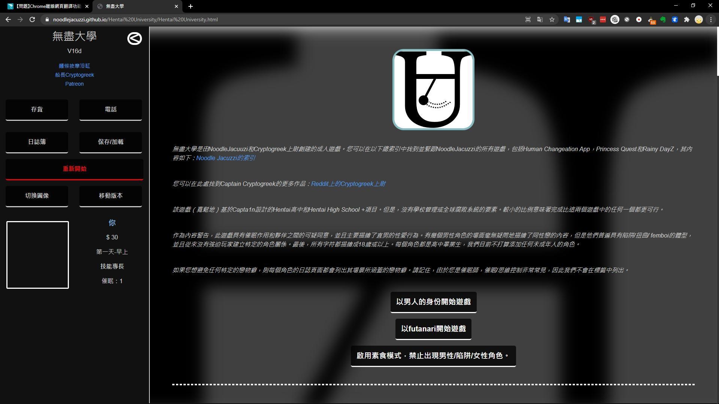Click 以futanari開始遊戲 button
719x404 pixels.
pyautogui.click(x=433, y=329)
